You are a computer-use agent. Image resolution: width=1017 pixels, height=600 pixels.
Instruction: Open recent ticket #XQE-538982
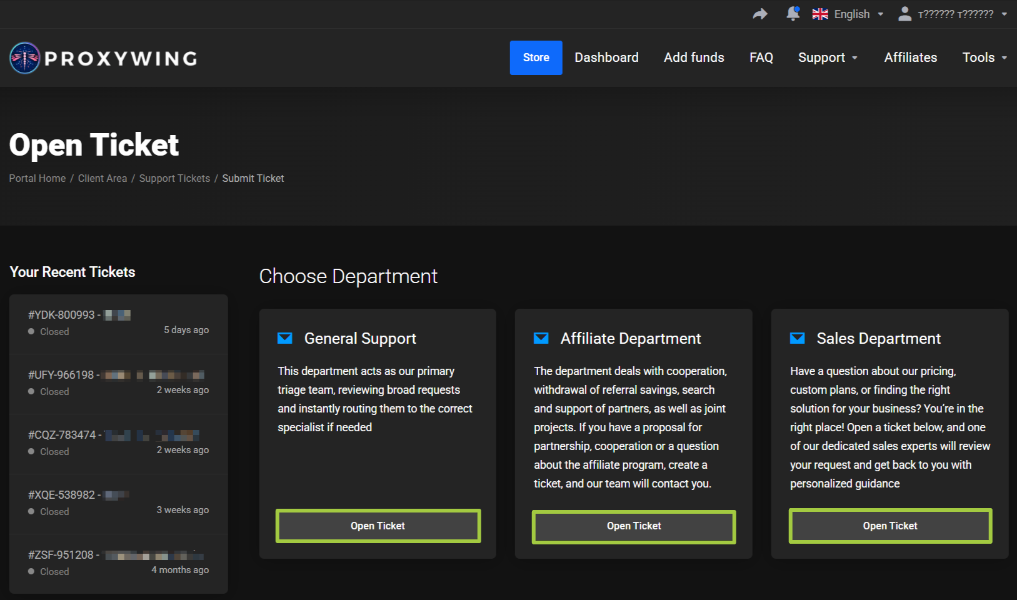coord(119,504)
